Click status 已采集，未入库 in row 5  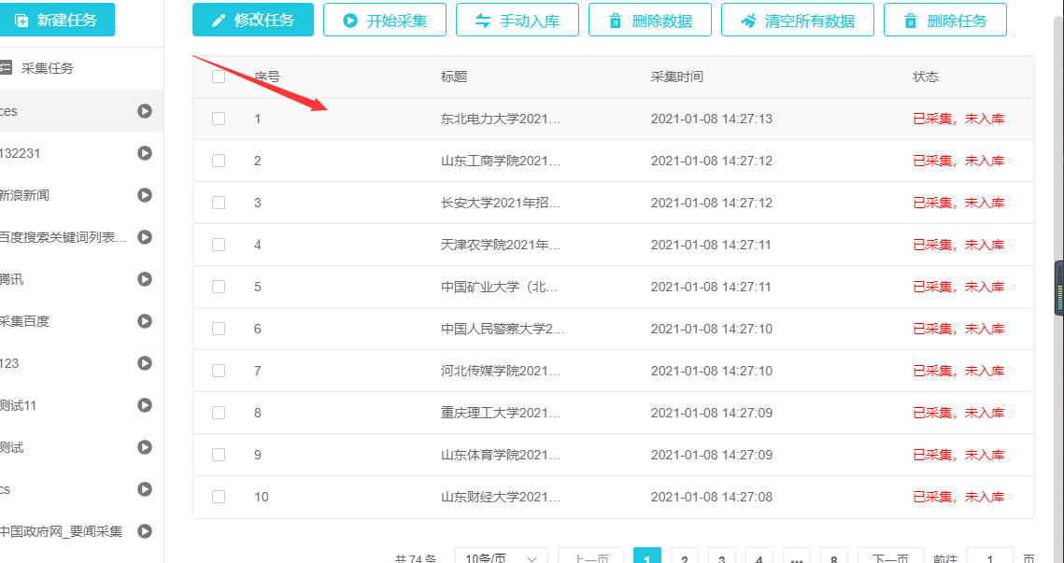click(x=958, y=287)
